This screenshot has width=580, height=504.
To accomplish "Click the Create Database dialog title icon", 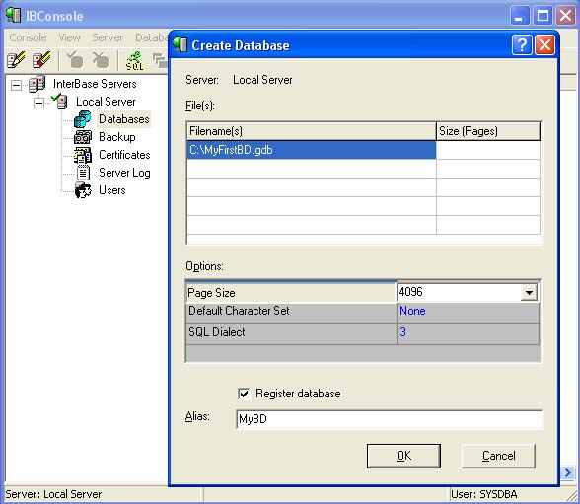I will (x=180, y=45).
